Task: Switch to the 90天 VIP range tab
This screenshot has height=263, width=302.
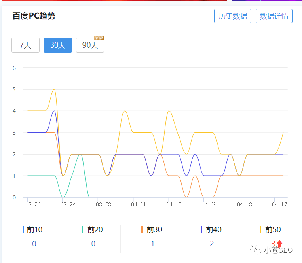Action: [90, 45]
